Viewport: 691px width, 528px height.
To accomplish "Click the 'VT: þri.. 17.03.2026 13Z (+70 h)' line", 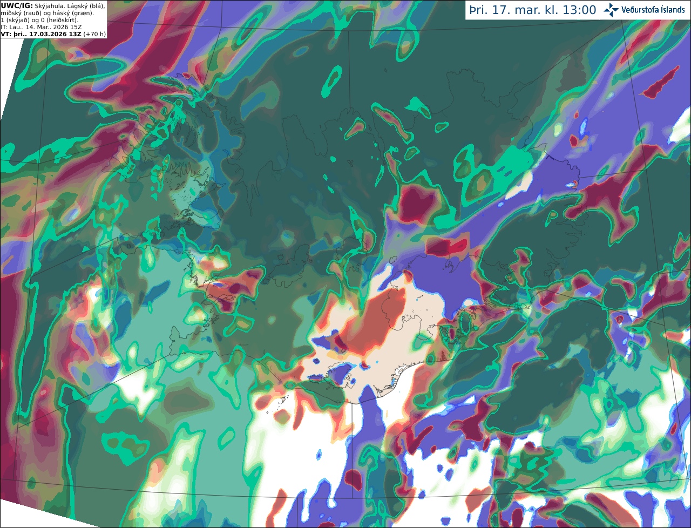I will 53,34.
